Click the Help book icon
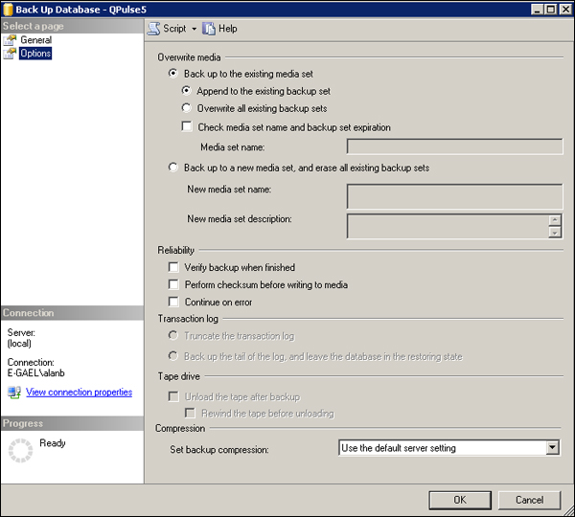 click(209, 29)
